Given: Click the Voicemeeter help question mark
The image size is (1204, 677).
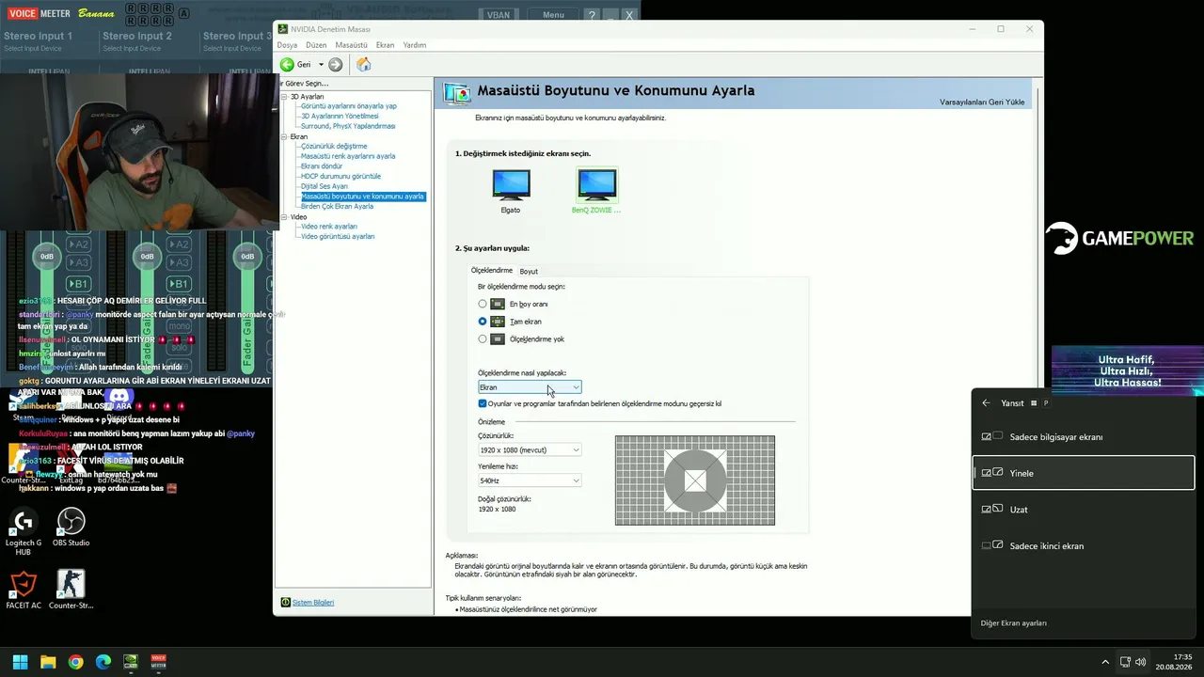Looking at the screenshot, I should coord(592,15).
